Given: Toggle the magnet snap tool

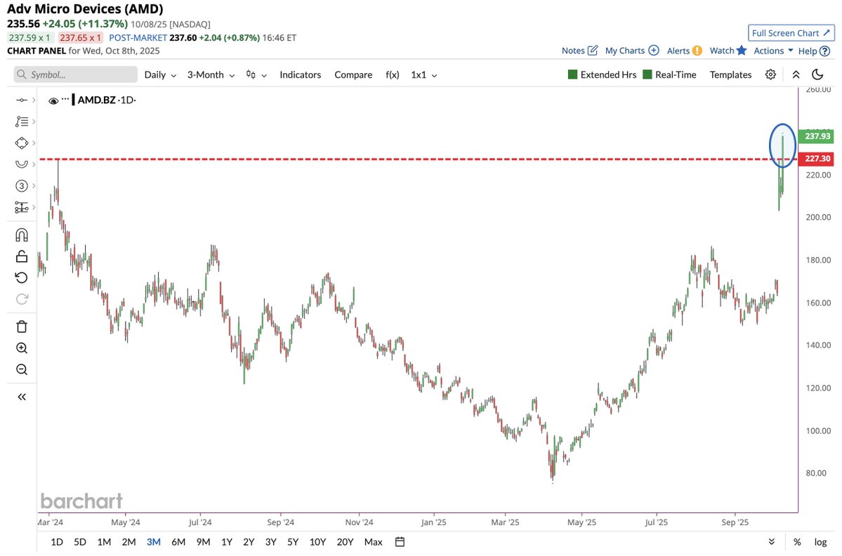Looking at the screenshot, I should coord(22,235).
